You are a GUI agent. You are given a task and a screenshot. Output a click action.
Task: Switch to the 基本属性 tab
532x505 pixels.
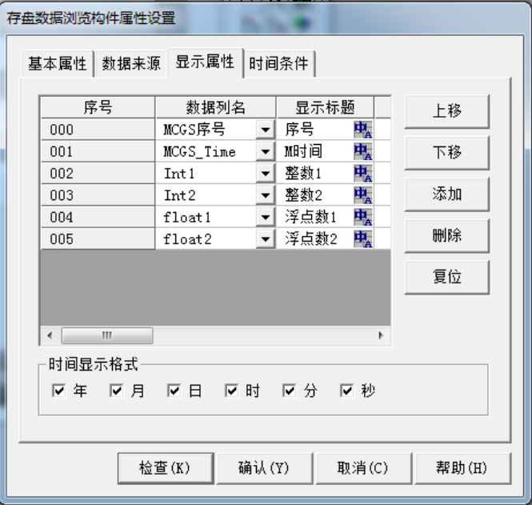(x=58, y=64)
